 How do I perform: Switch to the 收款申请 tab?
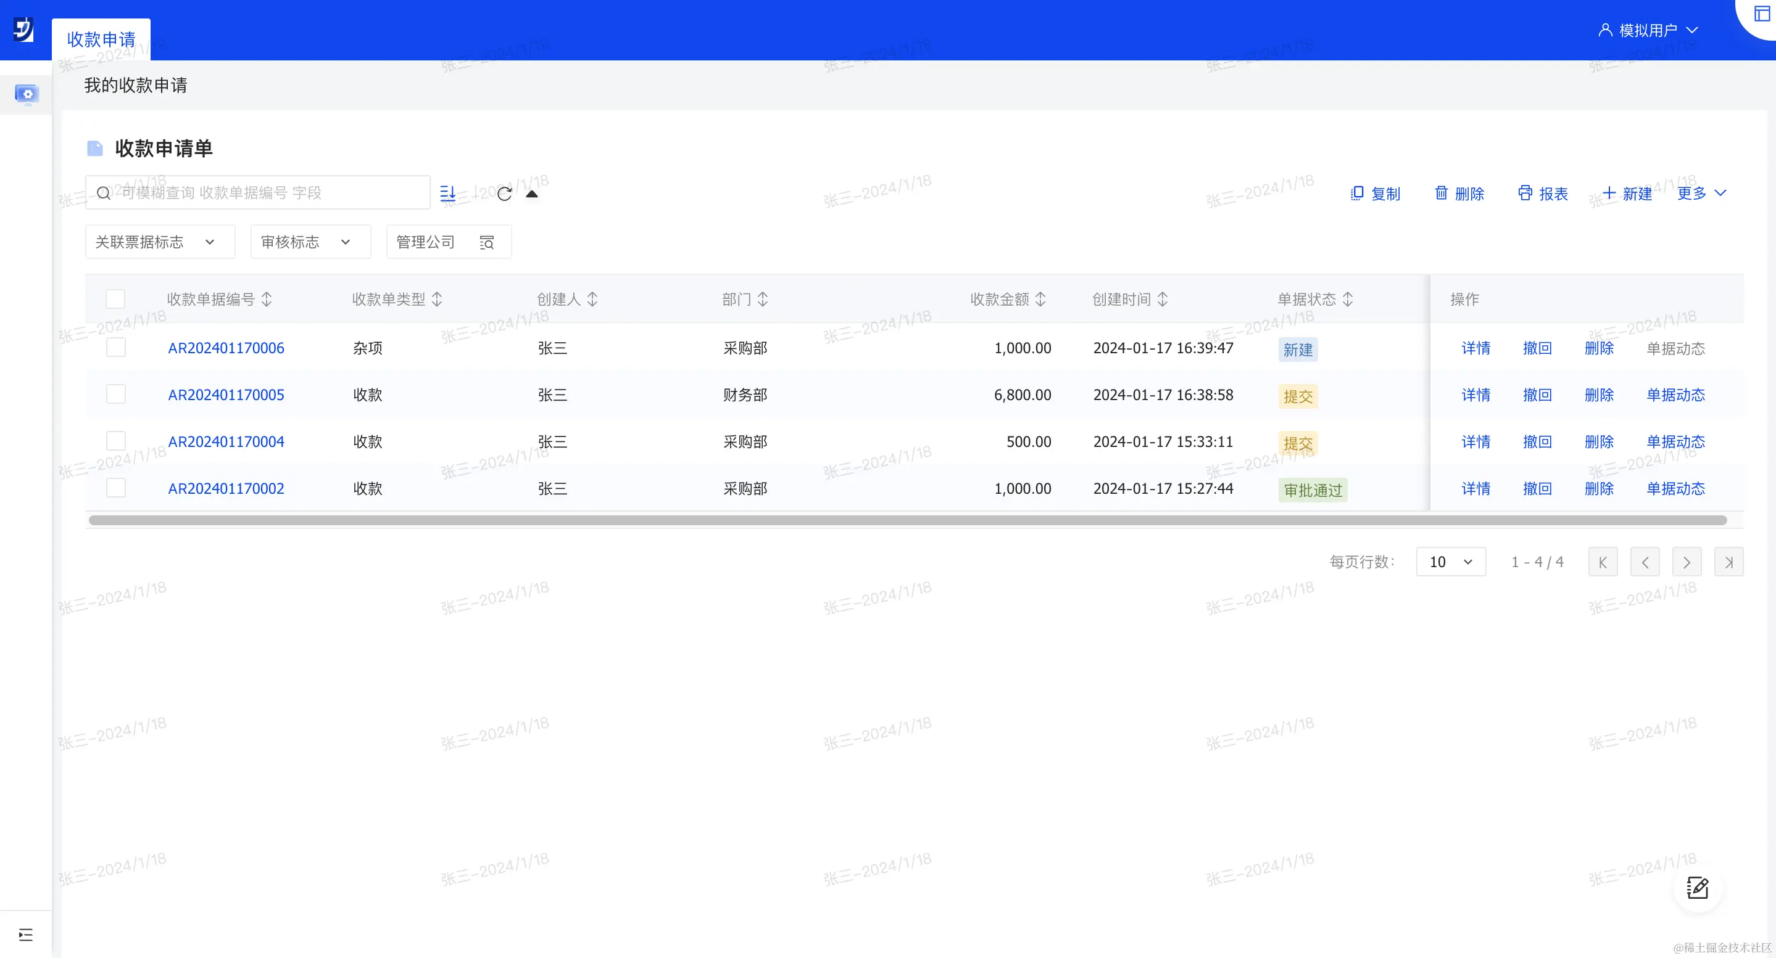pos(101,39)
